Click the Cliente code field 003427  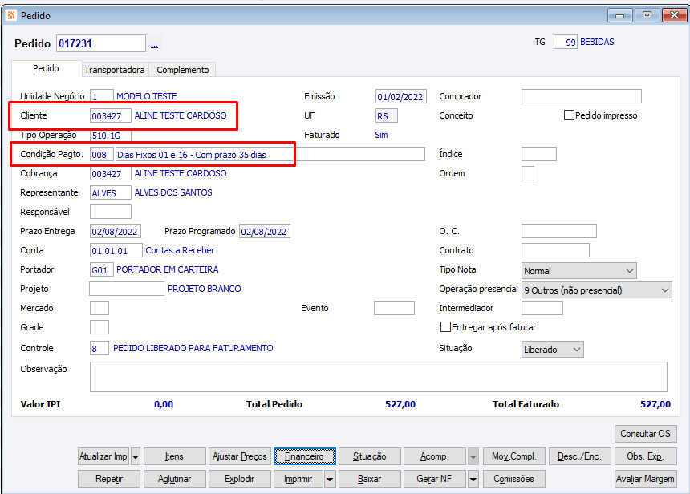[111, 115]
